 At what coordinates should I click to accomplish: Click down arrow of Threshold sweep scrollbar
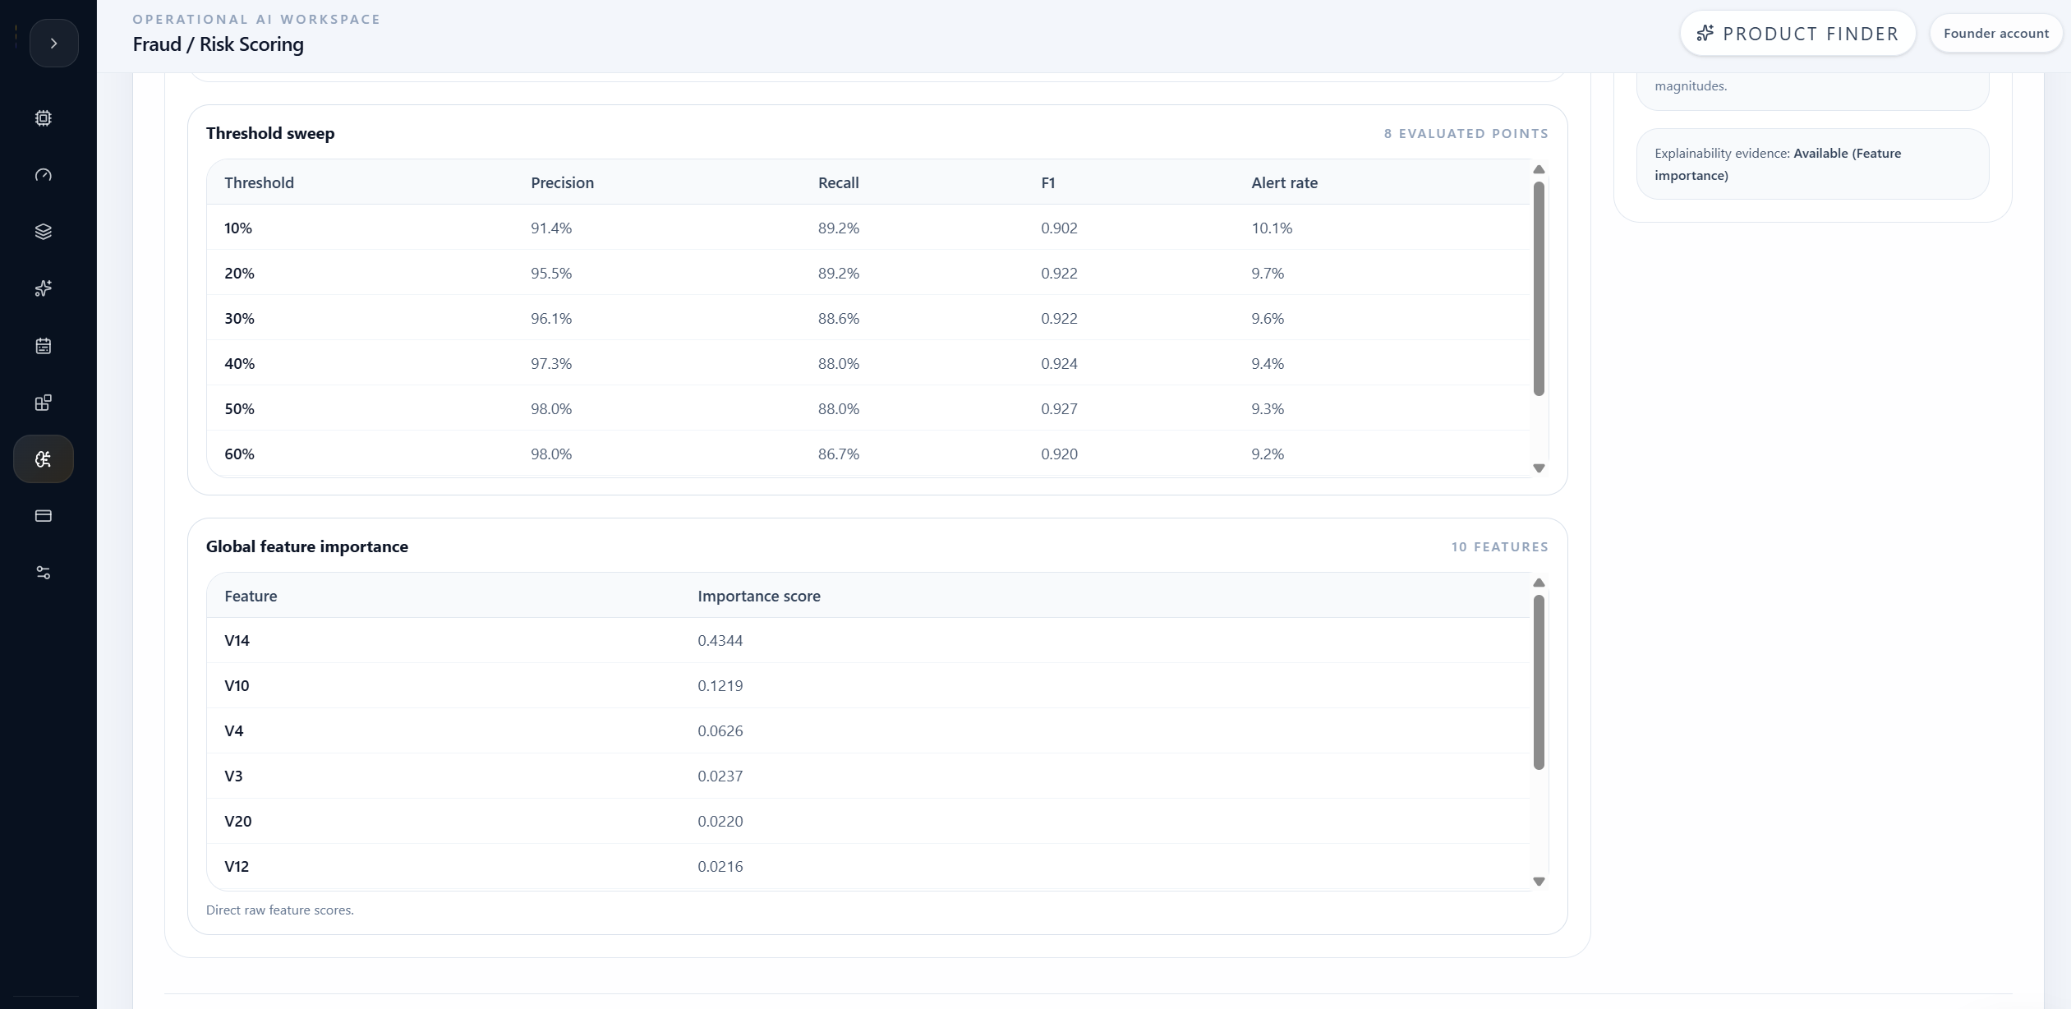1539,468
